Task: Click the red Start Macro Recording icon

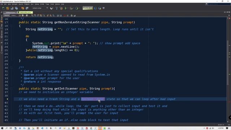Action: pos(65,15)
